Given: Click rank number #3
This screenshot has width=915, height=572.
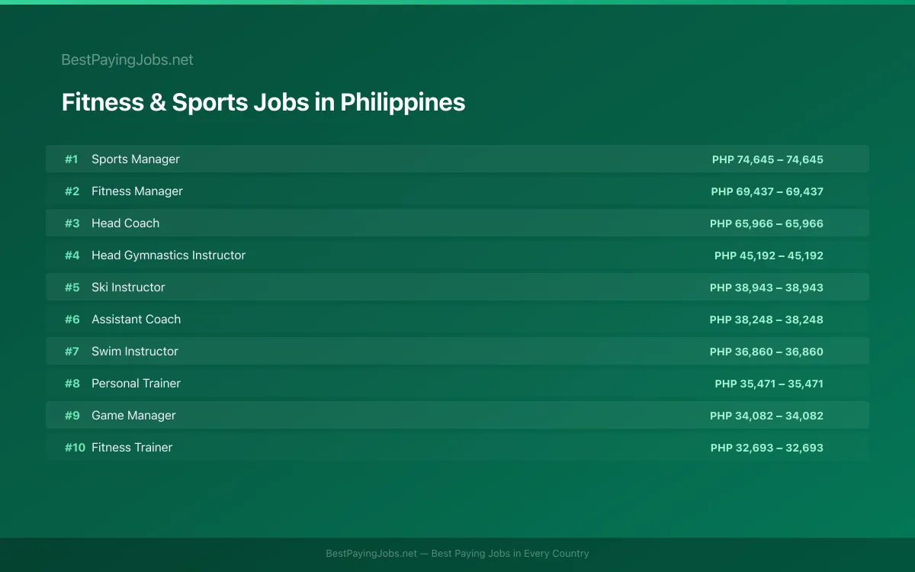Looking at the screenshot, I should point(72,223).
